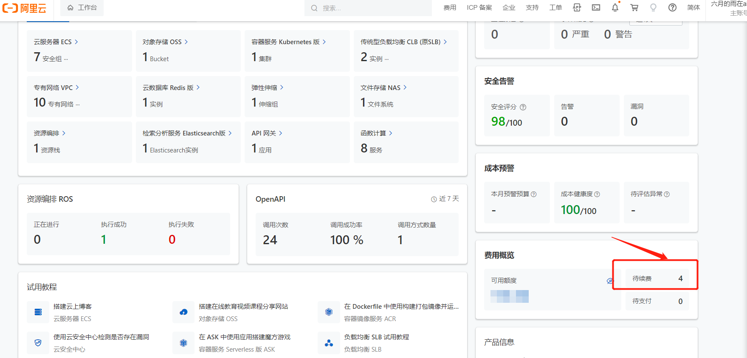The width and height of the screenshot is (747, 358).
Task: Show more ECS items via ellipsis after 安全组
Action: [66, 59]
